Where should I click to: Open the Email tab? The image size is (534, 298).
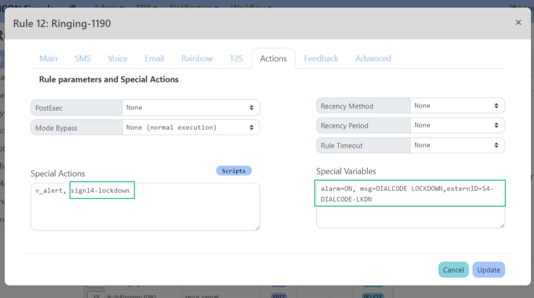(153, 58)
